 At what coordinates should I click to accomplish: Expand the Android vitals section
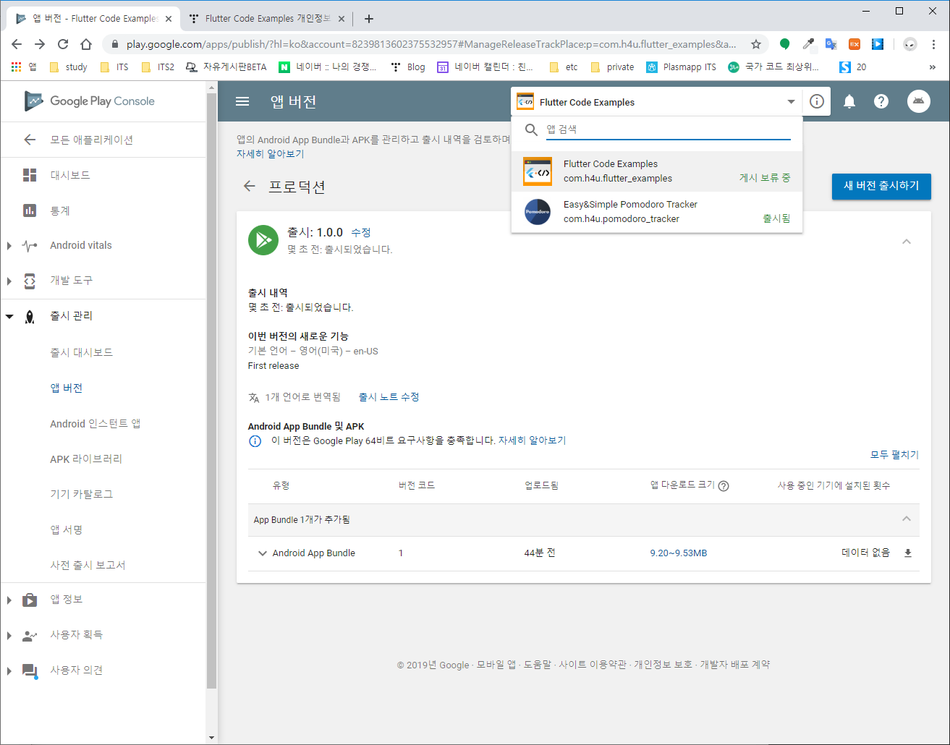[9, 246]
